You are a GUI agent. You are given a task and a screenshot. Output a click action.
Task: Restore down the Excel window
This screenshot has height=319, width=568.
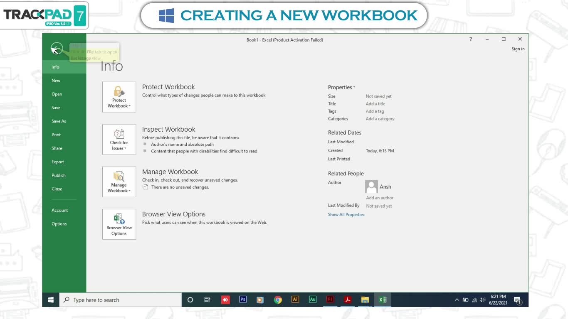pyautogui.click(x=504, y=39)
